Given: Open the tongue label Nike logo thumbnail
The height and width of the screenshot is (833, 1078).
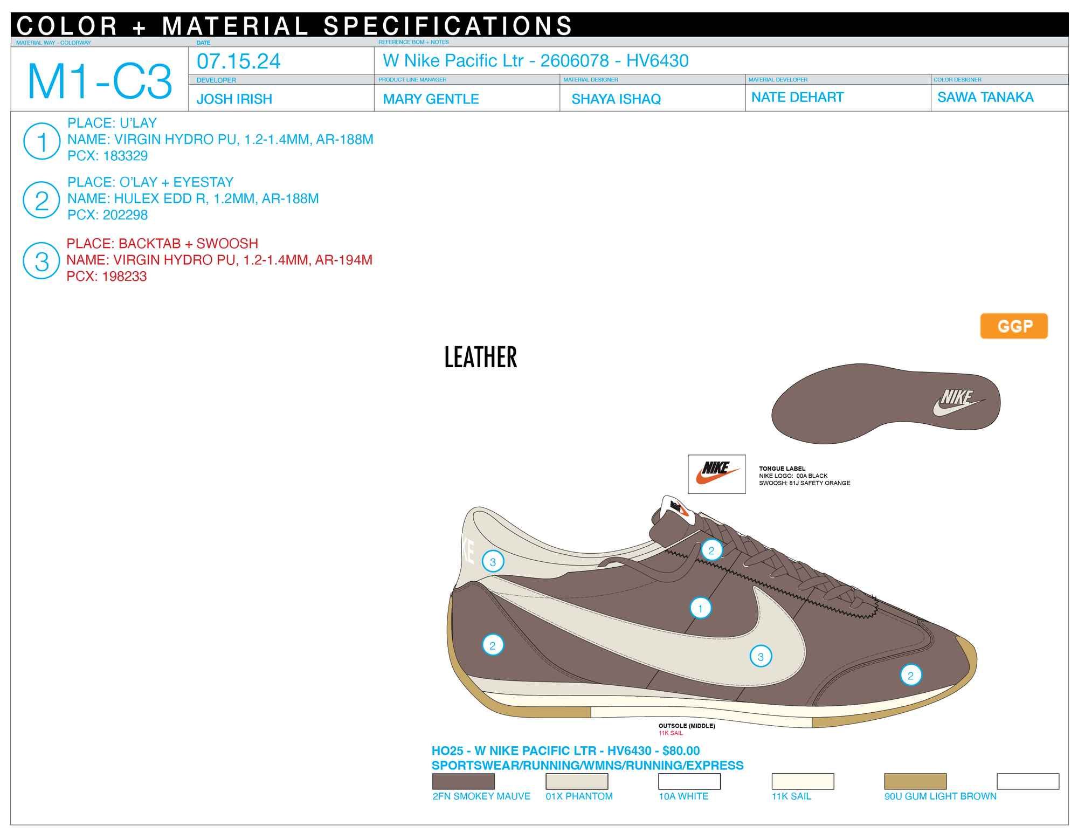Looking at the screenshot, I should coord(717,474).
